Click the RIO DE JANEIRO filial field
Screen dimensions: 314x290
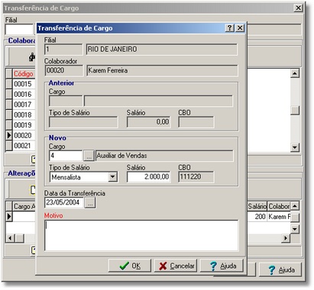(x=162, y=50)
